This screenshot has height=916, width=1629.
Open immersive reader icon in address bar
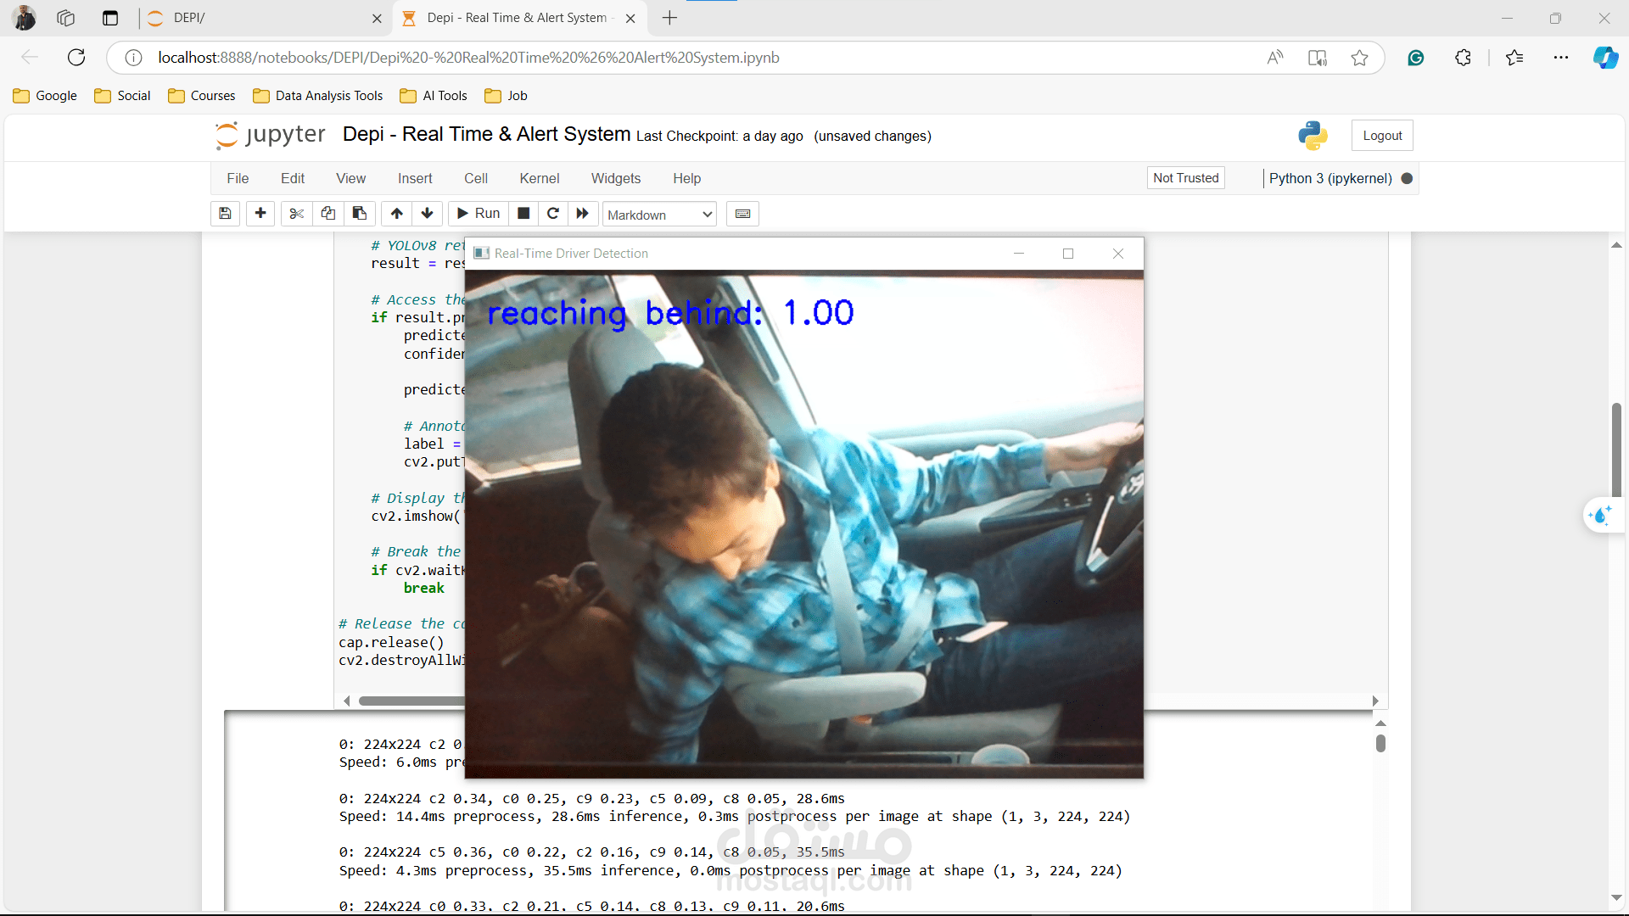[x=1318, y=58]
